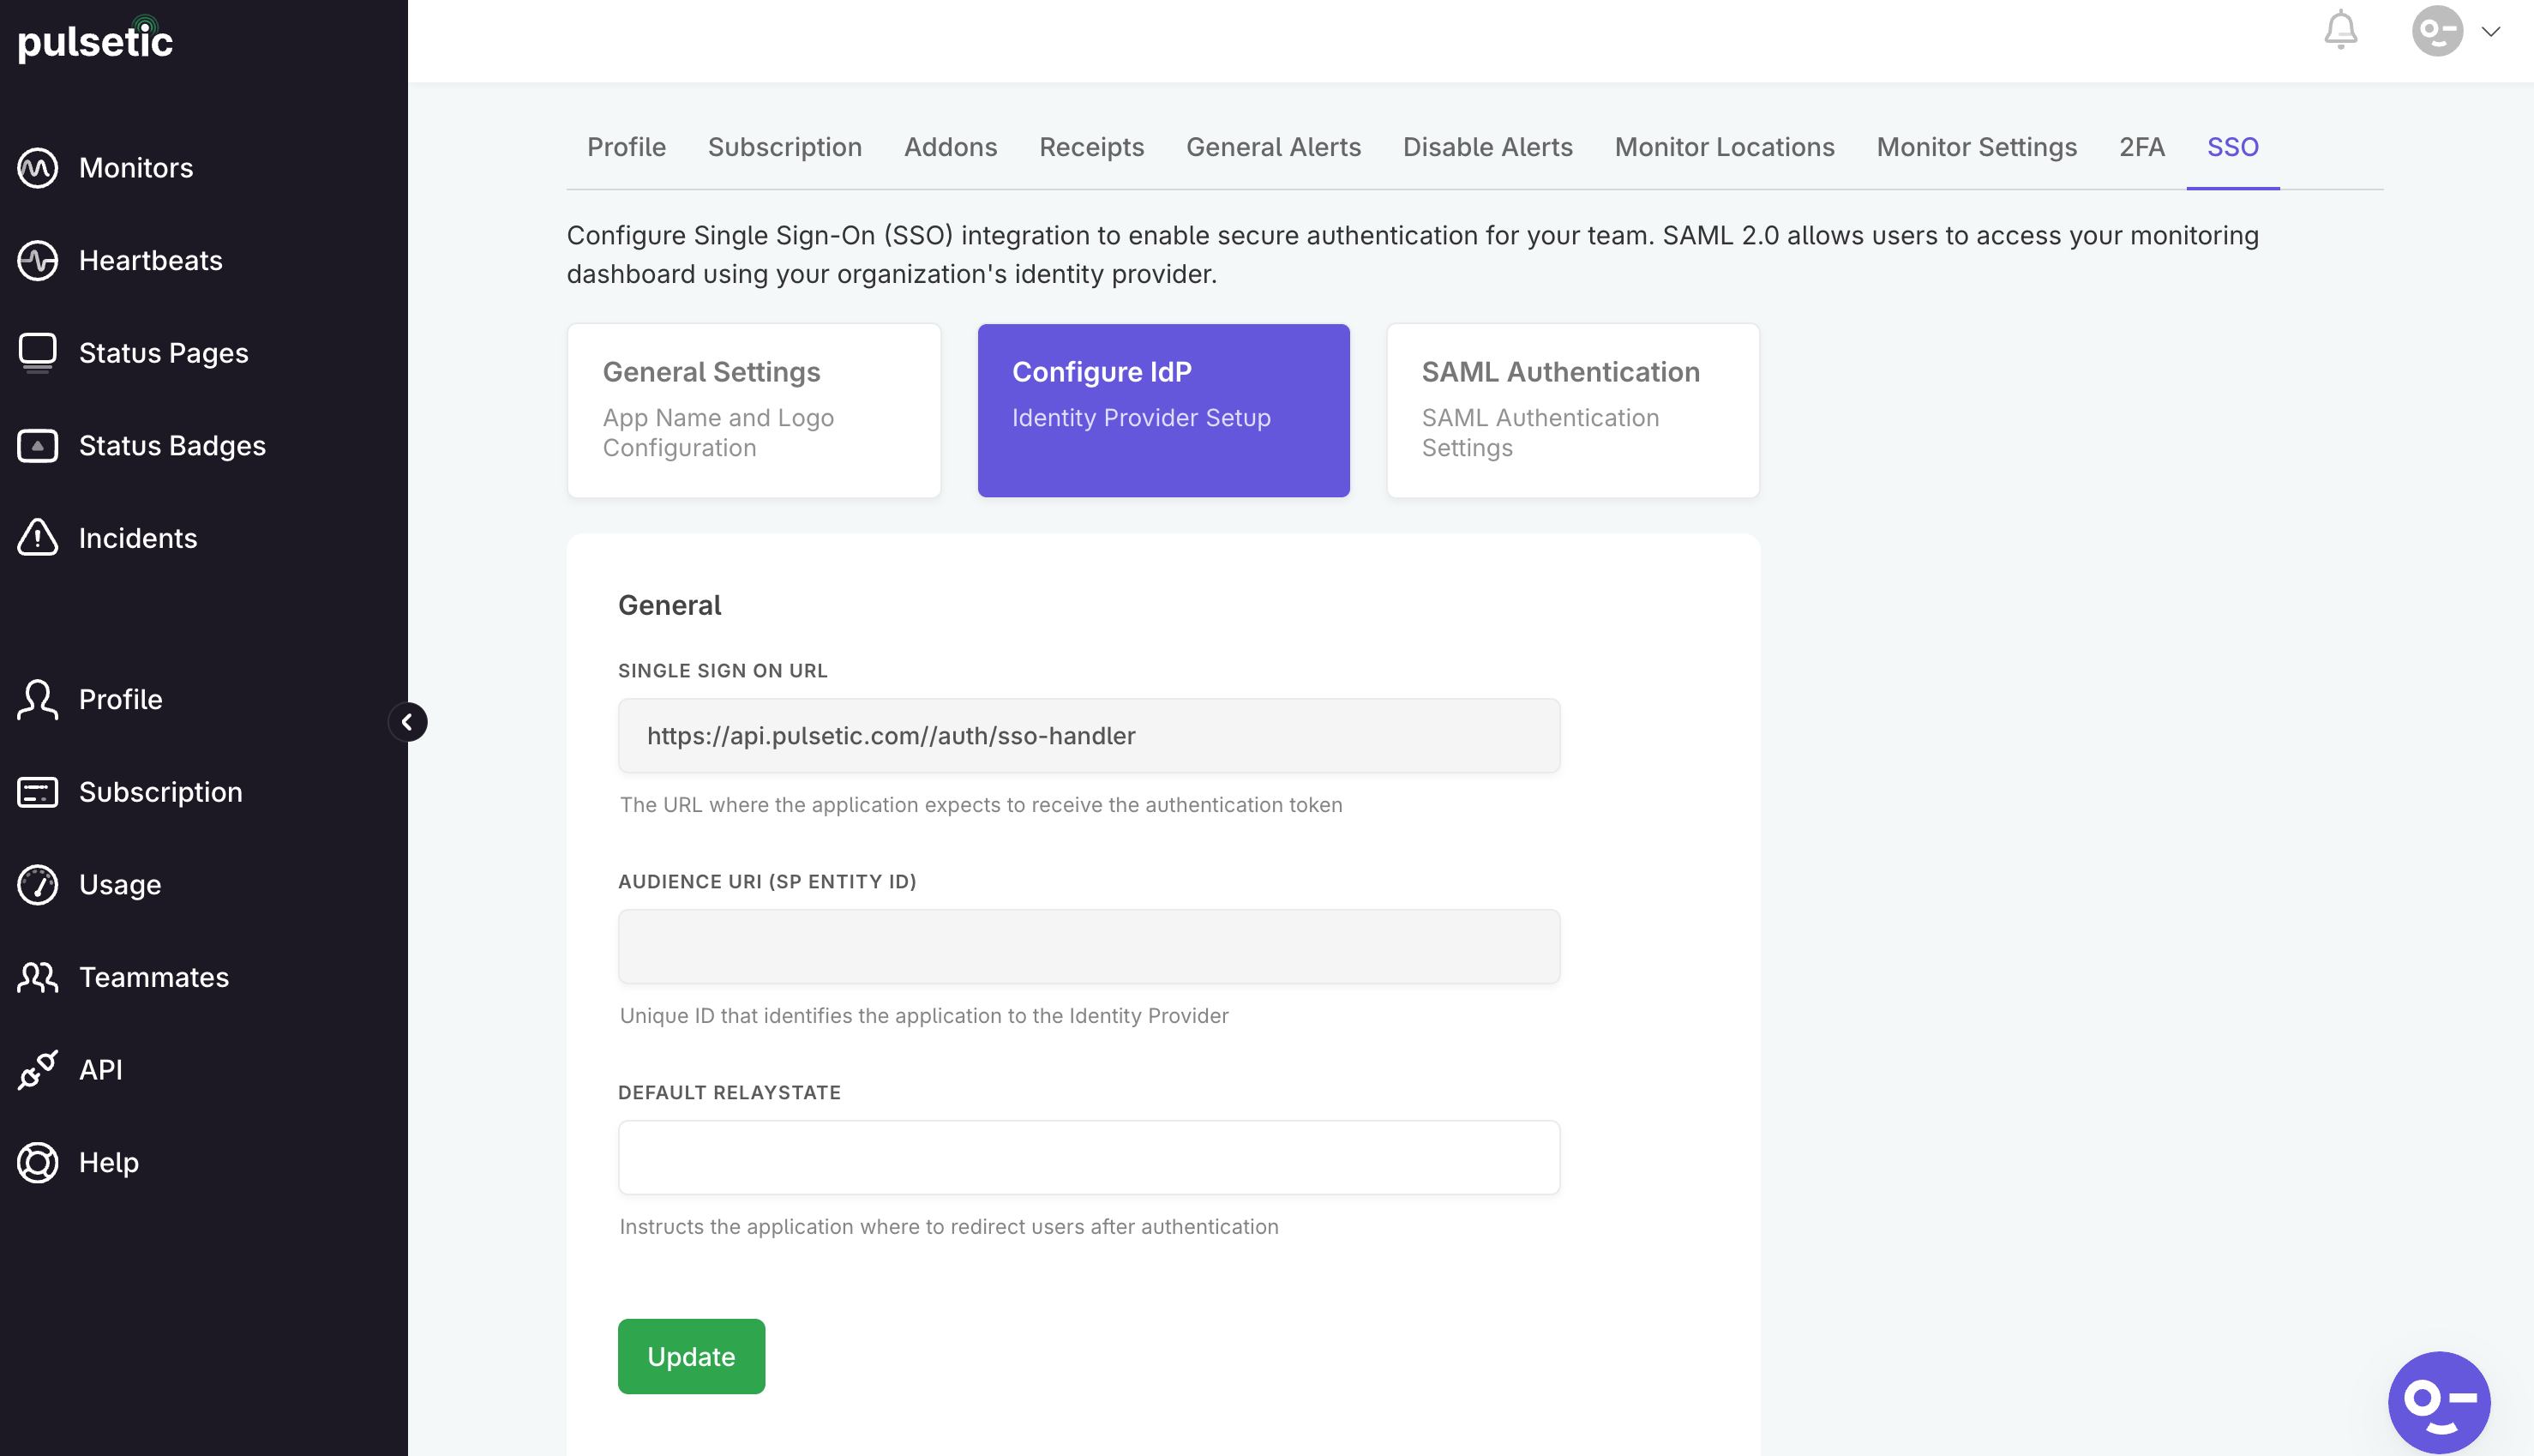Open the floating support widget avatar

(x=2439, y=1402)
